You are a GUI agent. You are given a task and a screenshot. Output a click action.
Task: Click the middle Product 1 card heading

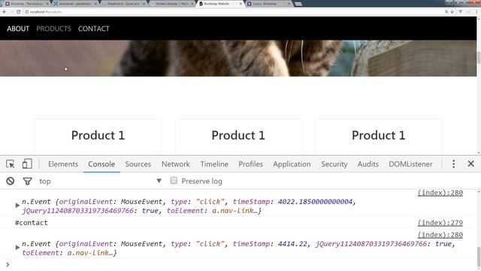tap(238, 135)
